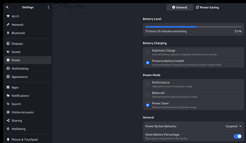Open Wi-Fi settings via its icon
The width and height of the screenshot is (246, 143).
coord(8,16)
